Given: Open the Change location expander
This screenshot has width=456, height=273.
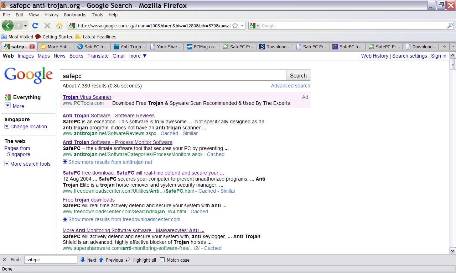Looking at the screenshot, I should [26, 127].
